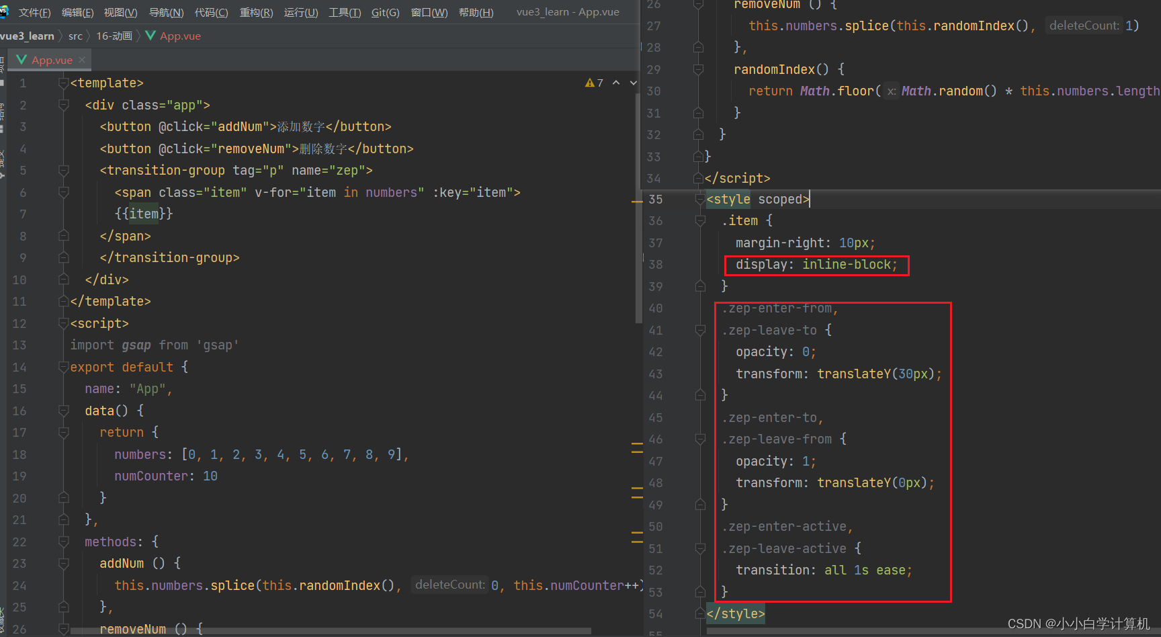The height and width of the screenshot is (637, 1161).
Task: Open the 编辑(E) menu
Action: pos(77,12)
